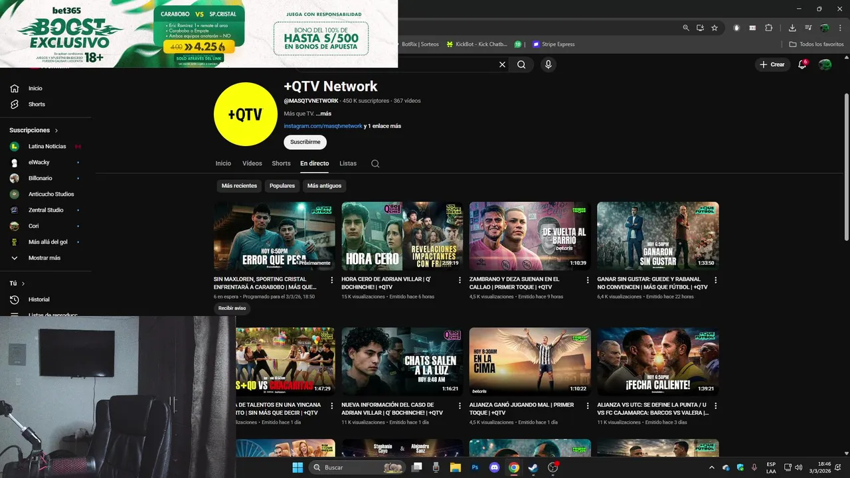The height and width of the screenshot is (478, 850).
Task: Open the DE VUELTA AL BARRIO thumbnail
Action: point(530,236)
